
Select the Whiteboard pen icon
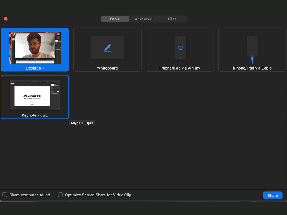(107, 48)
